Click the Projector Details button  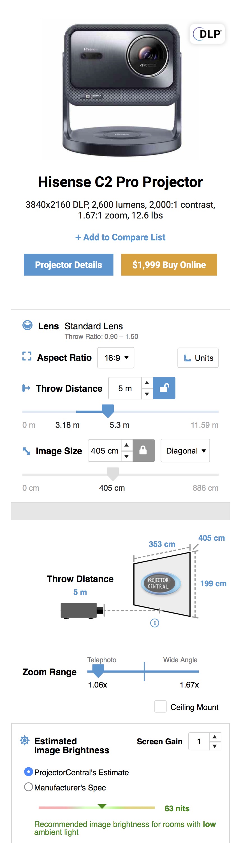coord(68,264)
